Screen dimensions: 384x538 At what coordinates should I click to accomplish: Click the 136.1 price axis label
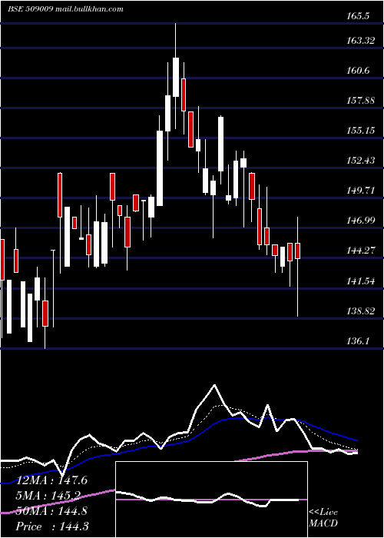click(x=359, y=341)
